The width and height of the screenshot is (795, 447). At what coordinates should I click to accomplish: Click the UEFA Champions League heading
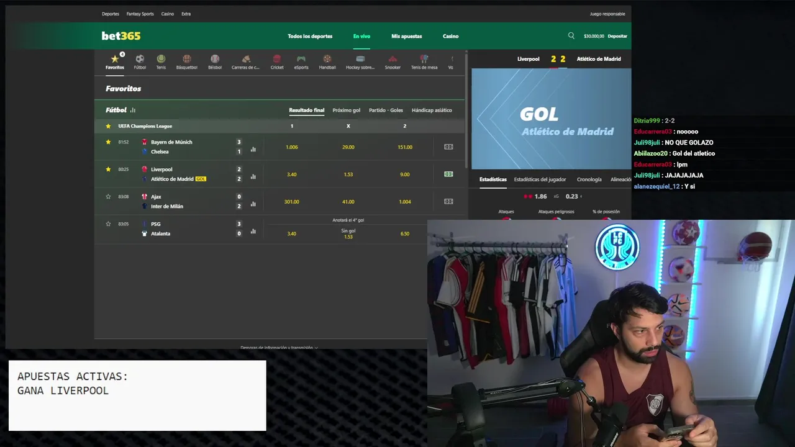click(145, 126)
